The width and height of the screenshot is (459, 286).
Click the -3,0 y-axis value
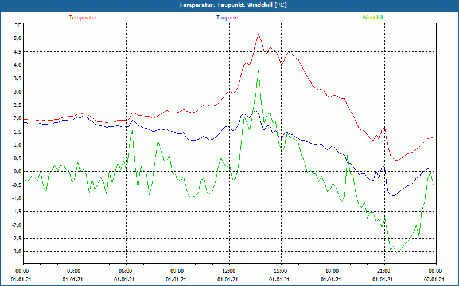[x=17, y=252]
